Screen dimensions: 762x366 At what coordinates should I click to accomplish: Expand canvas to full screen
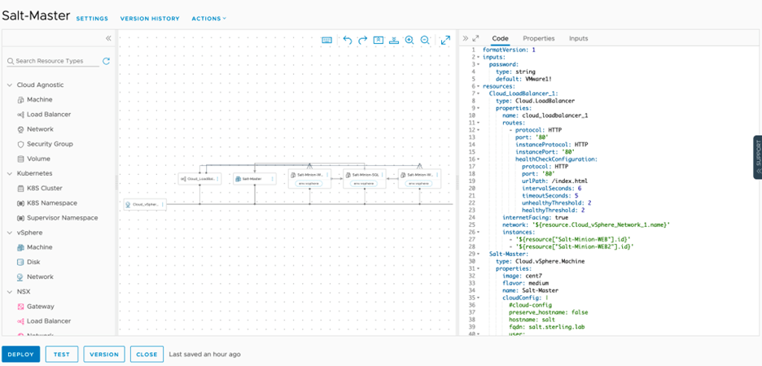445,40
